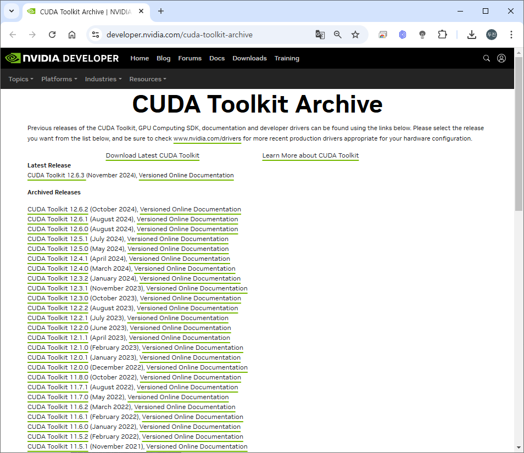Open the Chrome profile avatar
The width and height of the screenshot is (524, 453).
click(x=491, y=35)
